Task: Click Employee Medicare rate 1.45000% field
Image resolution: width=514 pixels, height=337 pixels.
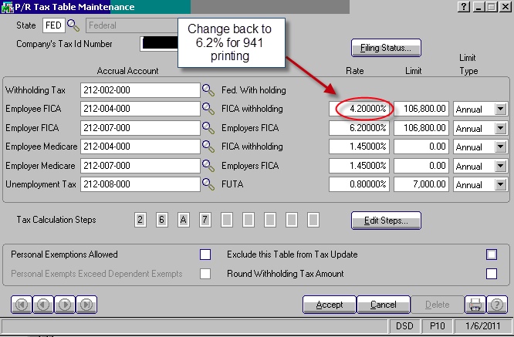Action: coord(359,147)
